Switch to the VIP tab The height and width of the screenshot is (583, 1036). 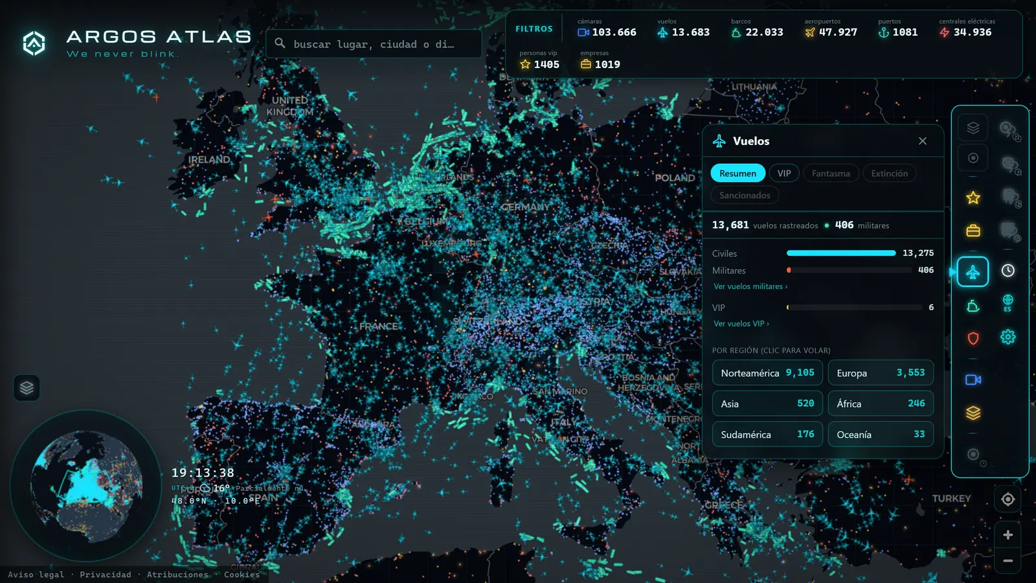click(784, 174)
